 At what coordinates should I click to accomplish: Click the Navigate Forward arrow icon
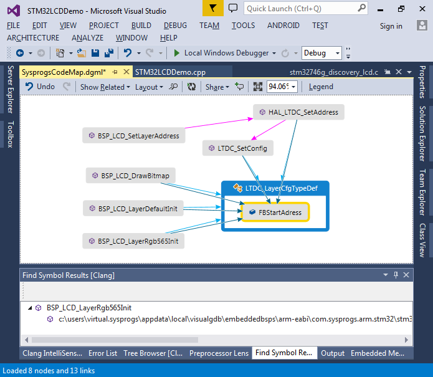[41, 53]
